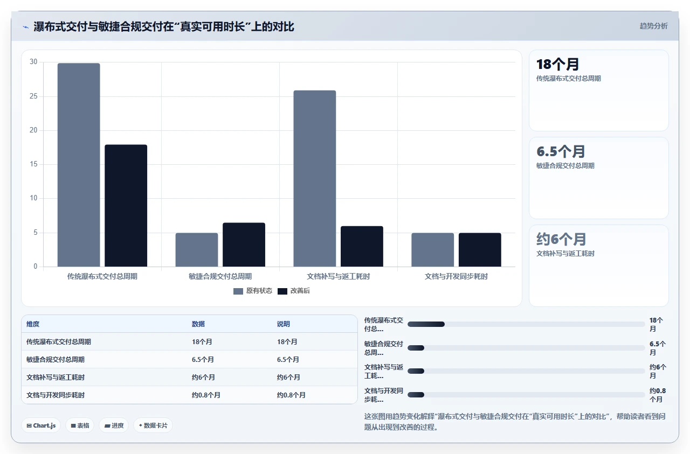Click the 约0.8个月 cell in the 数据 column

click(206, 395)
